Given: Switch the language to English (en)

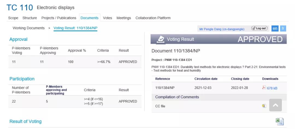Looking at the screenshot, I should [x=275, y=28].
